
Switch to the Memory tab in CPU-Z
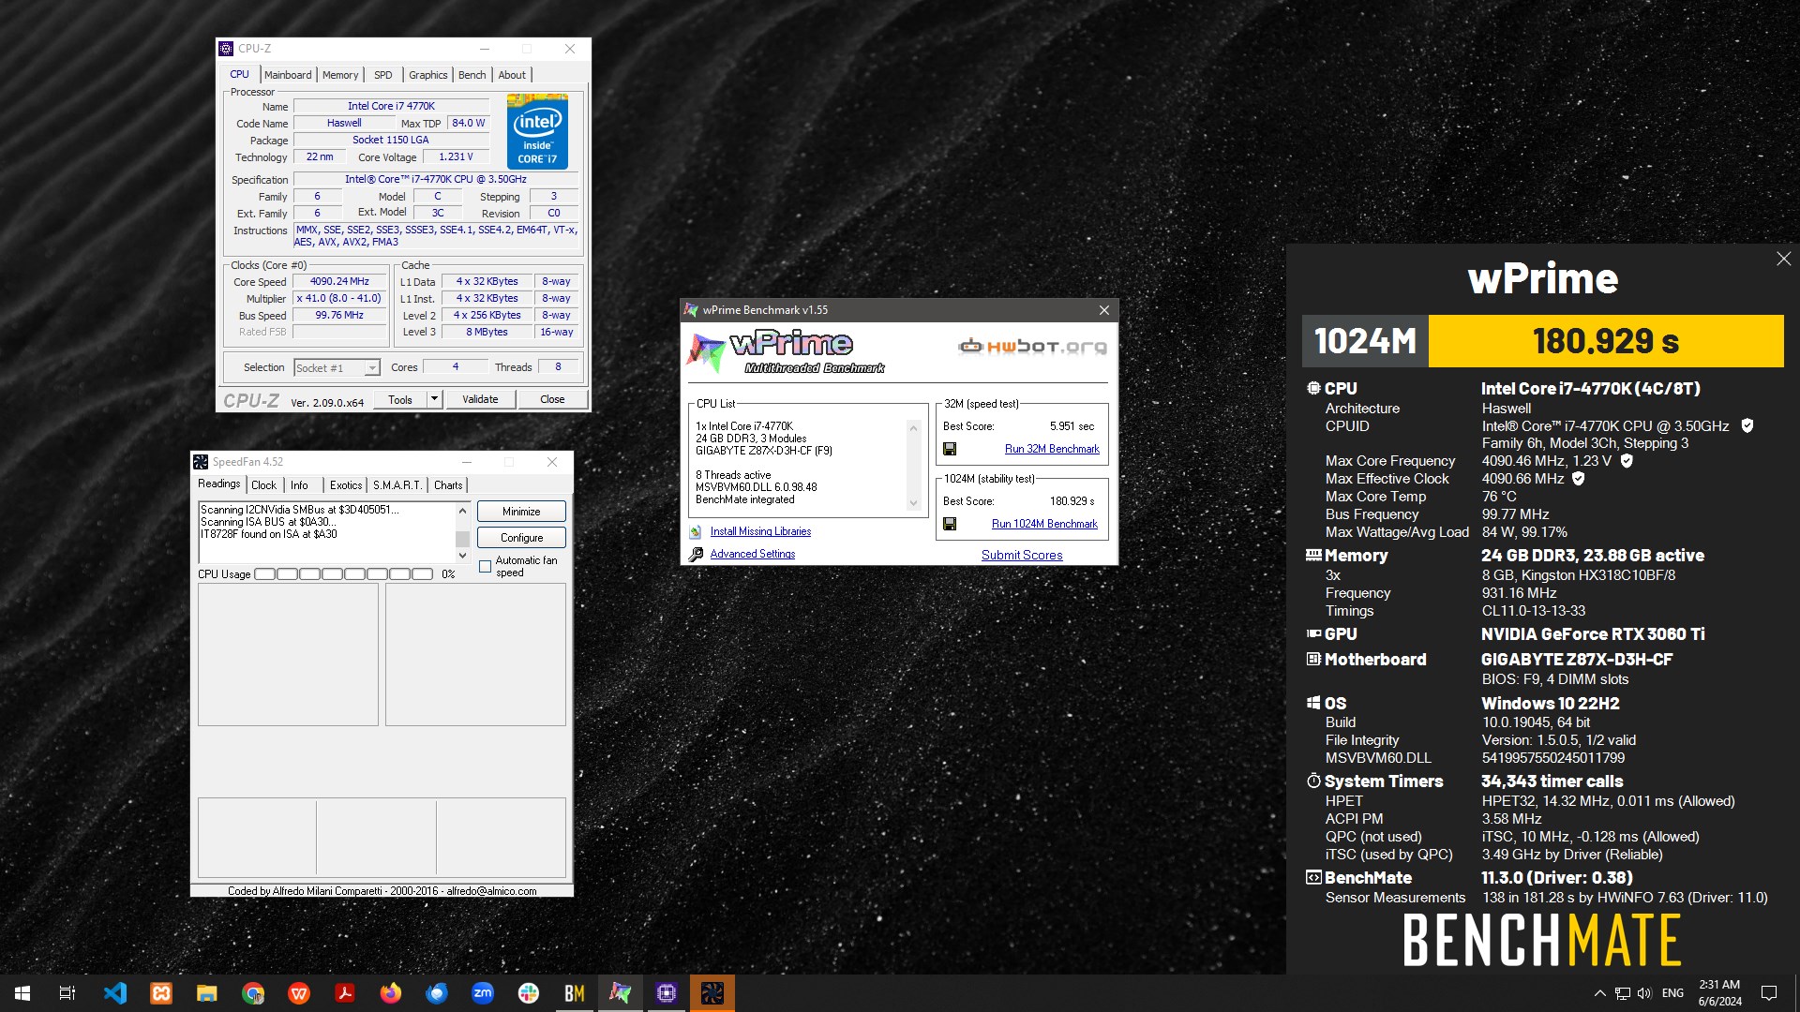point(340,75)
